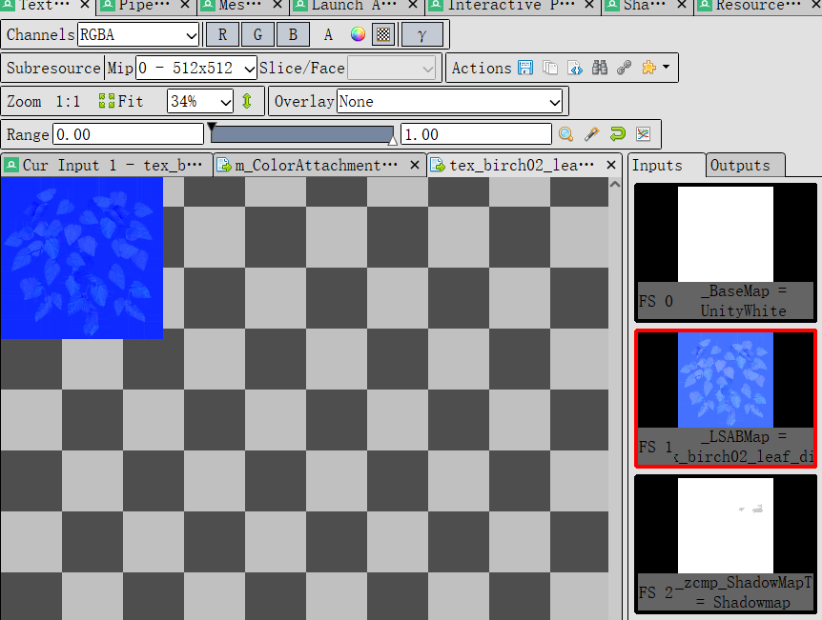The image size is (822, 620).
Task: Open the Channels RGBA dropdown
Action: [137, 35]
